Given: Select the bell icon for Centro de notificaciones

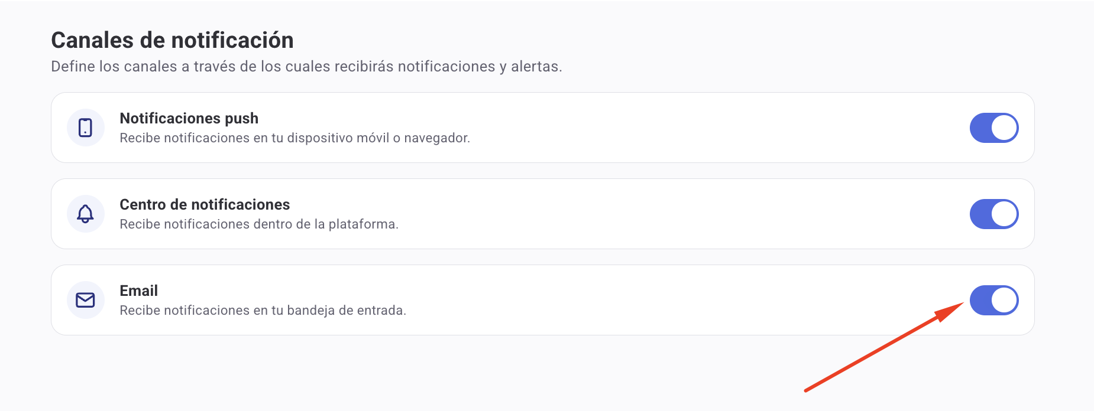Looking at the screenshot, I should pos(86,214).
